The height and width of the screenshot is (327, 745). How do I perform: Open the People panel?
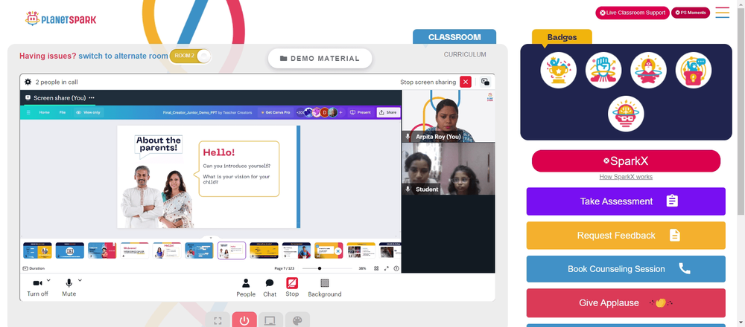(246, 288)
